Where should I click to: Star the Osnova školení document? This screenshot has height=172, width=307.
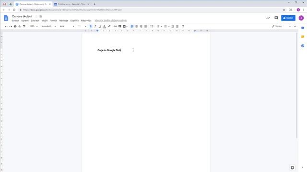[36, 16]
